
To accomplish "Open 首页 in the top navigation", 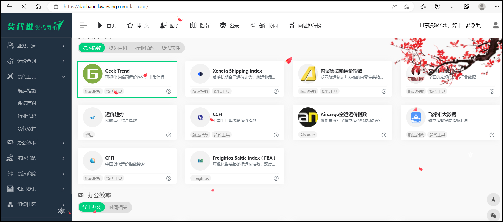I will (107, 26).
